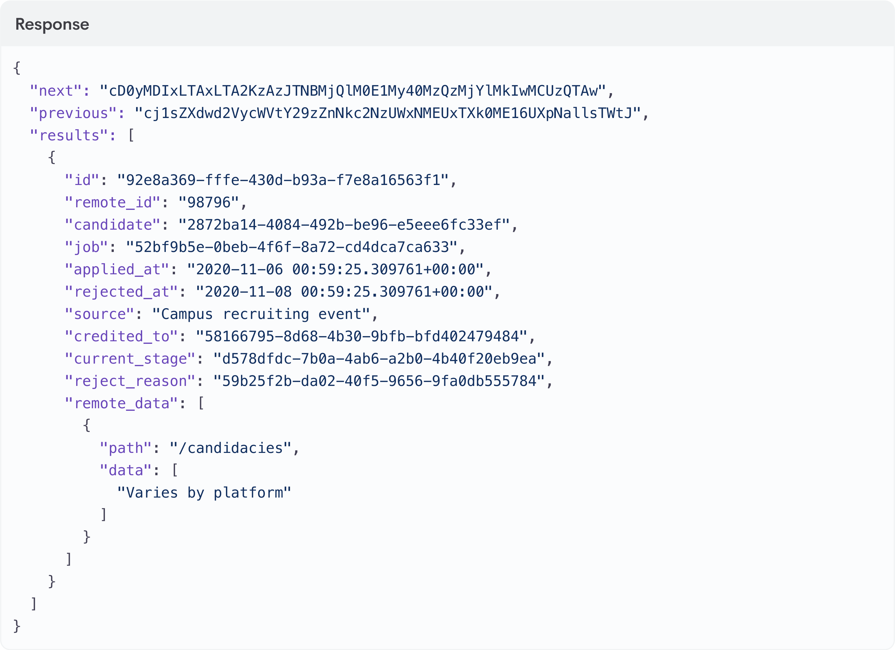Image resolution: width=895 pixels, height=650 pixels.
Task: Click the "results" array key
Action: (x=69, y=136)
